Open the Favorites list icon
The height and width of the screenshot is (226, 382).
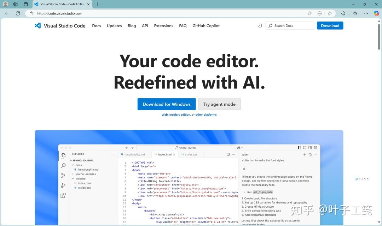[355, 13]
